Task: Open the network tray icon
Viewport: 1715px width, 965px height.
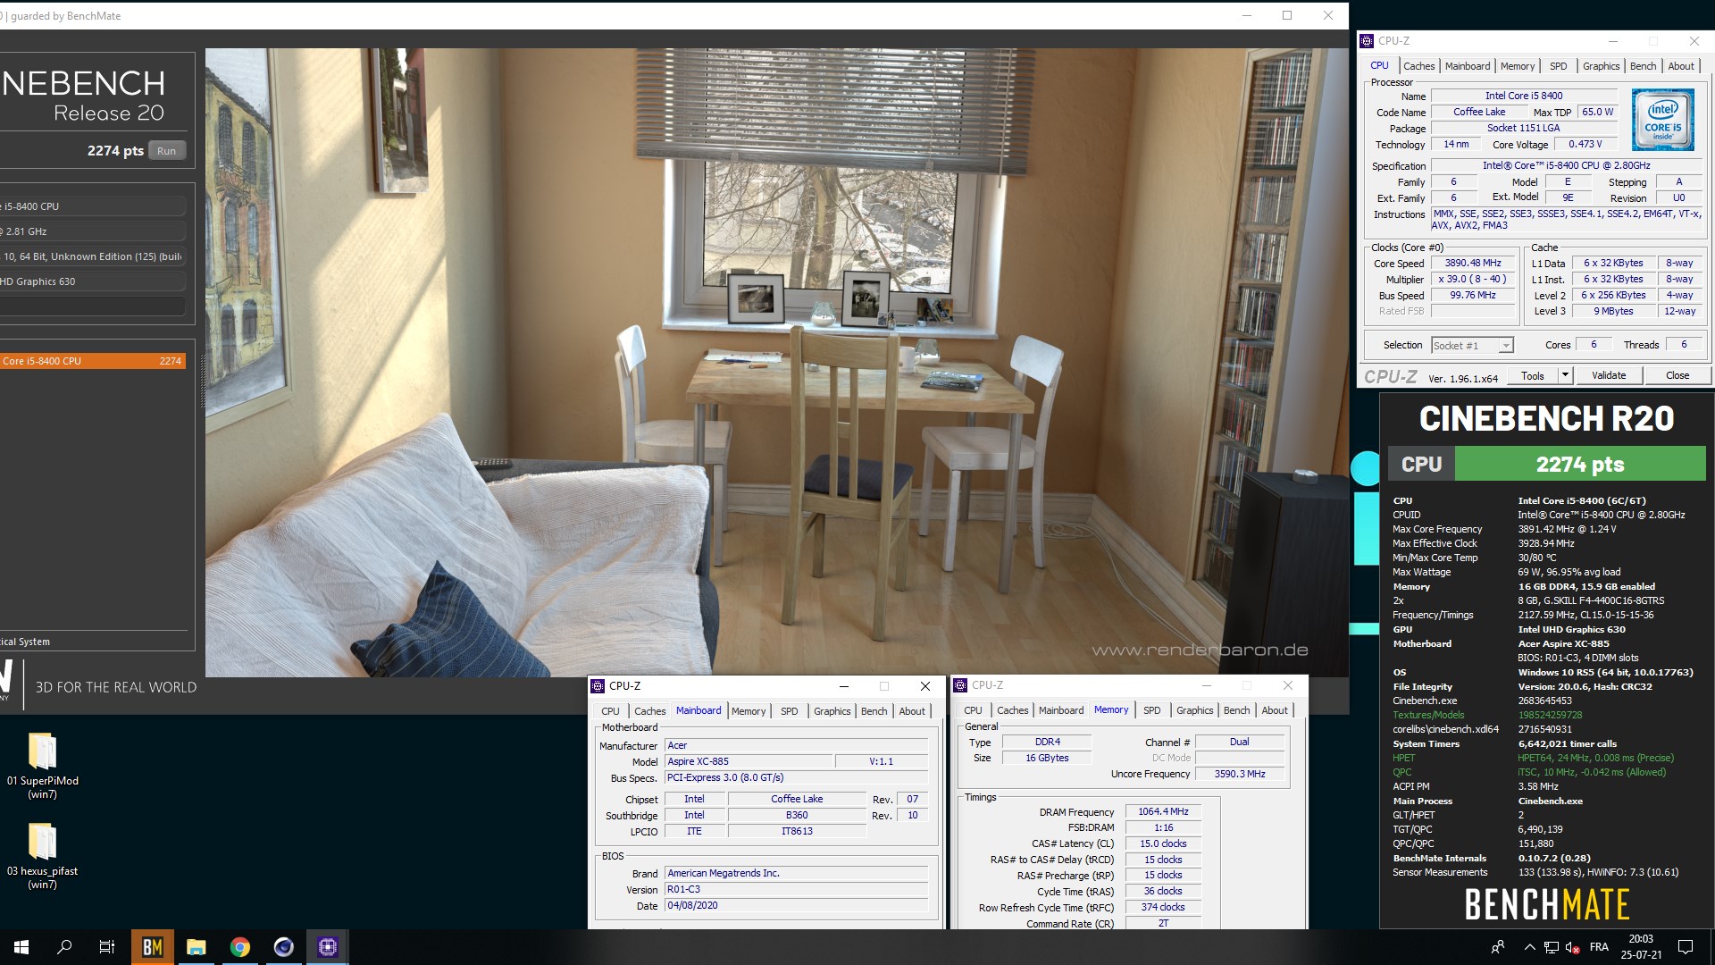Action: pyautogui.click(x=1552, y=947)
